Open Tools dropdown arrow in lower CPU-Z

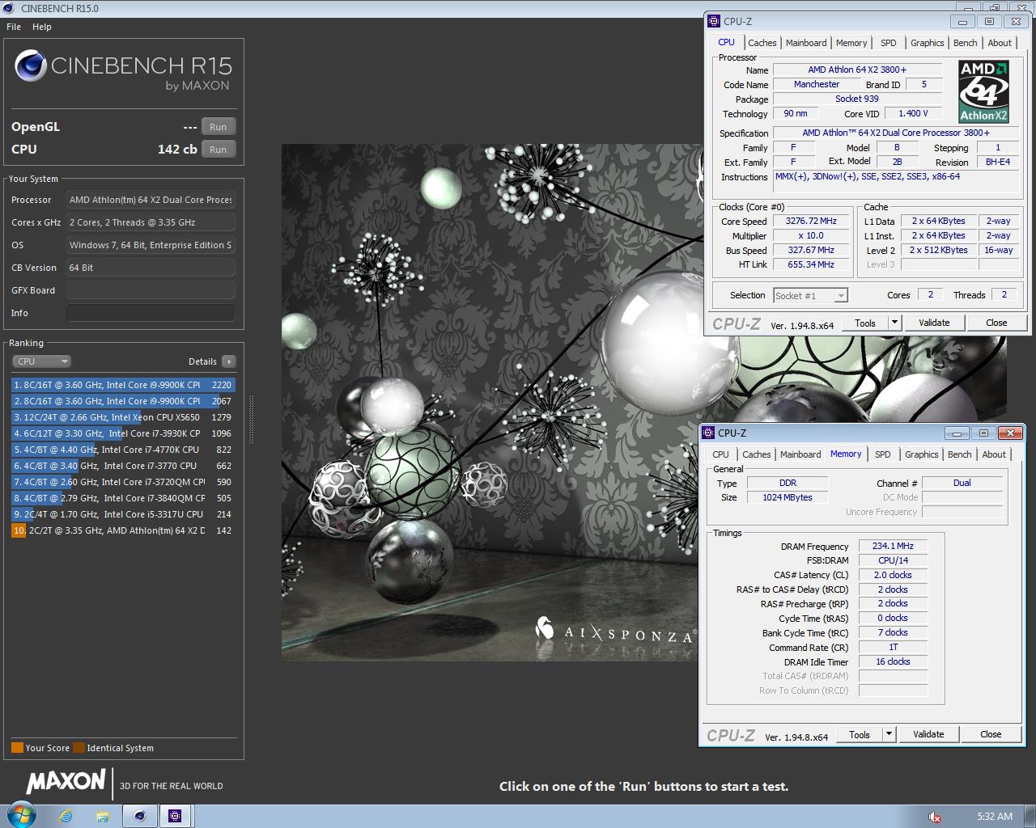(889, 734)
